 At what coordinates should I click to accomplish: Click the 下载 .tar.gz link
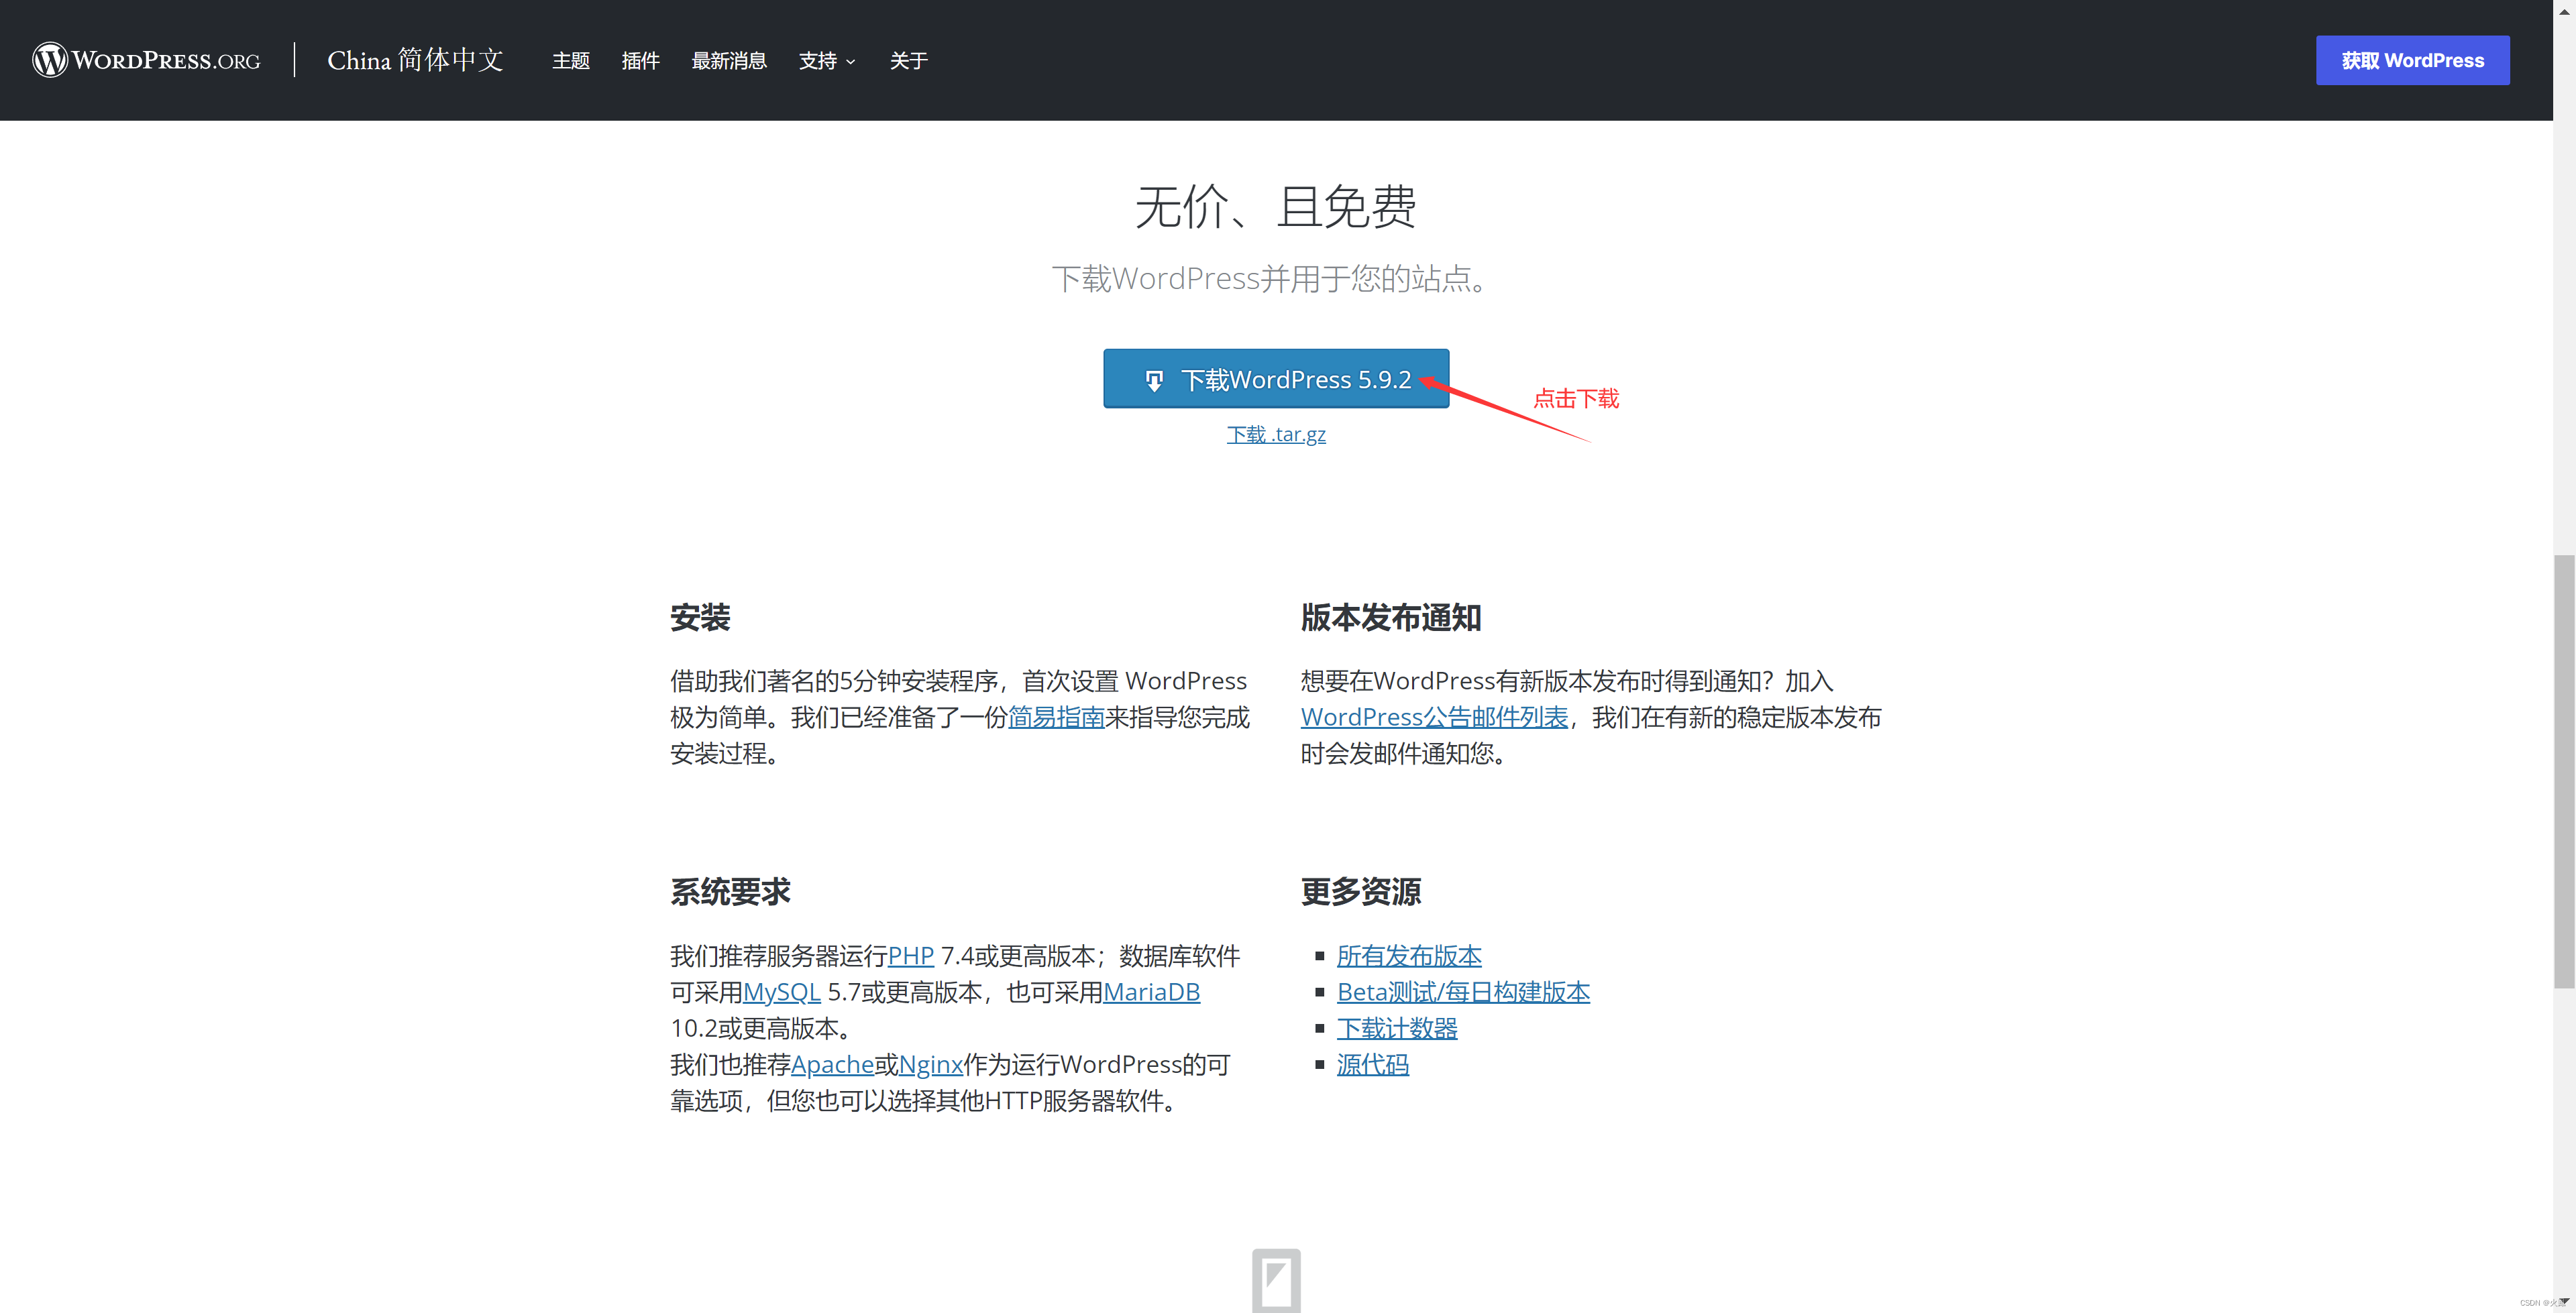(x=1276, y=434)
